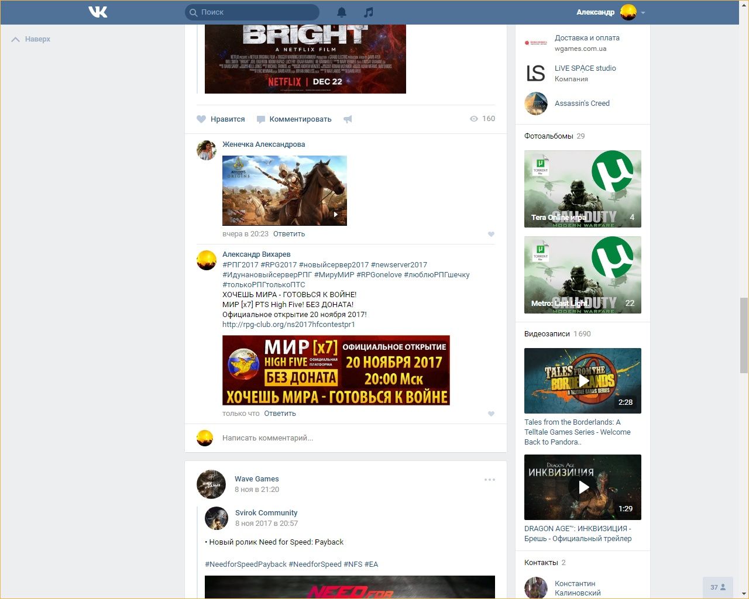Open LiVE SPACE studio logo icon
This screenshot has width=749, height=599.
tap(536, 73)
